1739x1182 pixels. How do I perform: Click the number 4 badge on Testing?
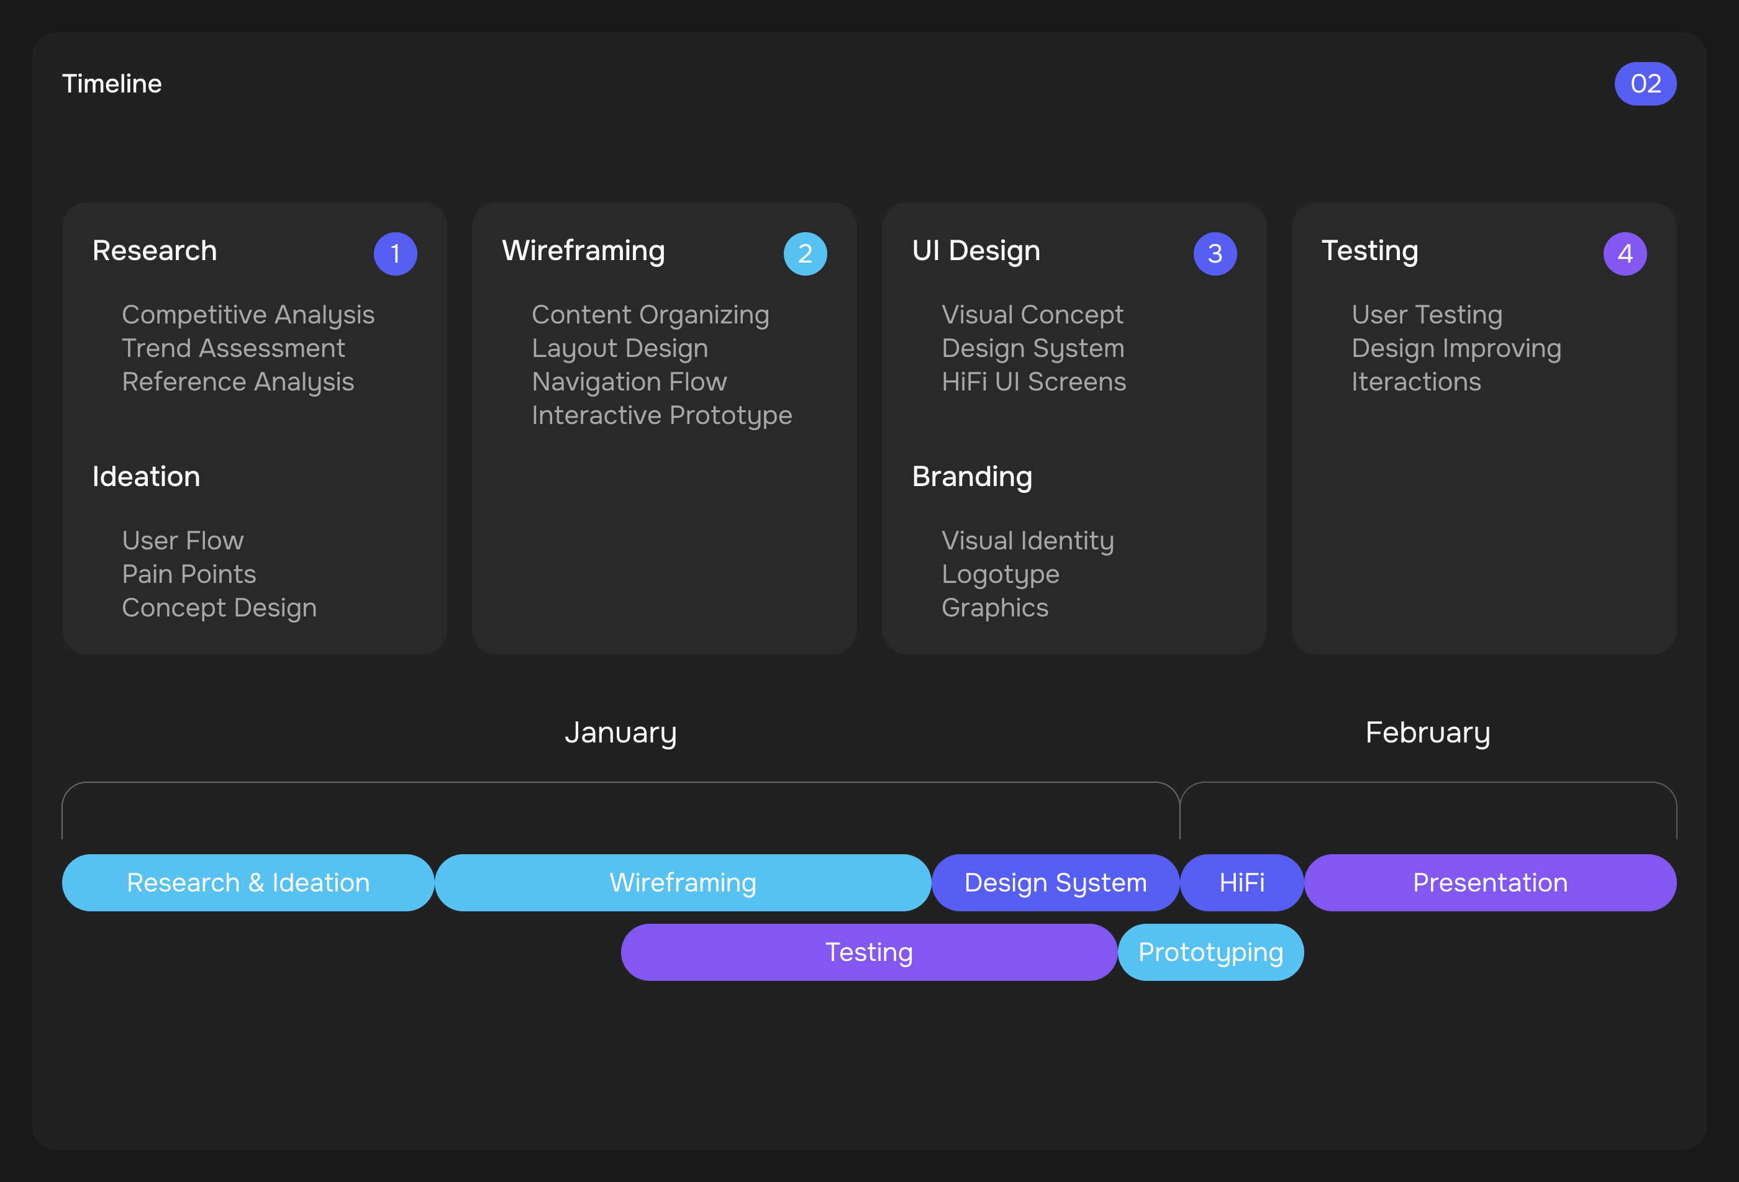pos(1625,254)
